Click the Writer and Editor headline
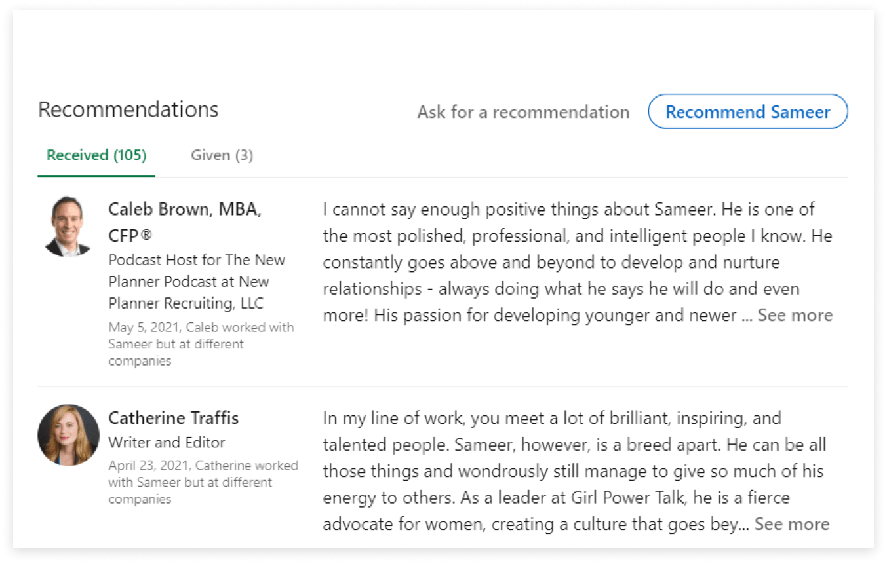Screen dimensions: 887x564 167,442
